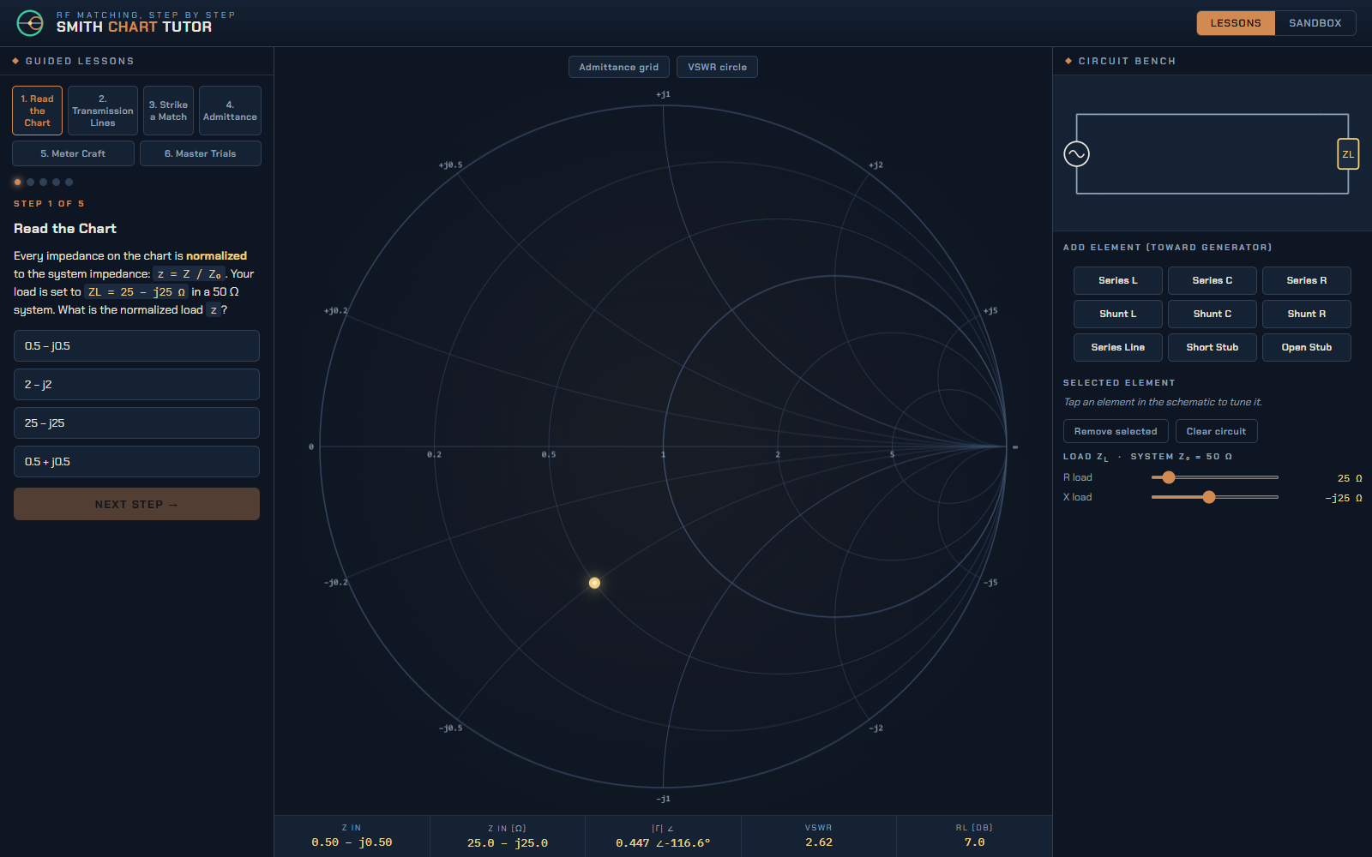
Task: Click Remove selected button
Action: point(1116,431)
